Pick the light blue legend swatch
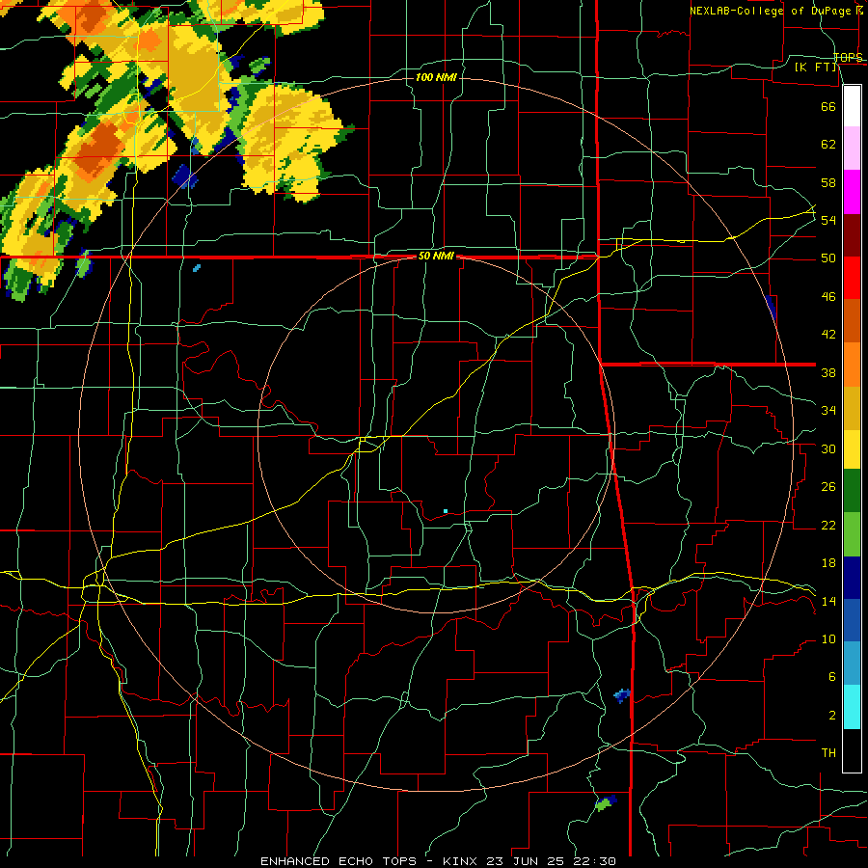This screenshot has width=868, height=868. 852,664
